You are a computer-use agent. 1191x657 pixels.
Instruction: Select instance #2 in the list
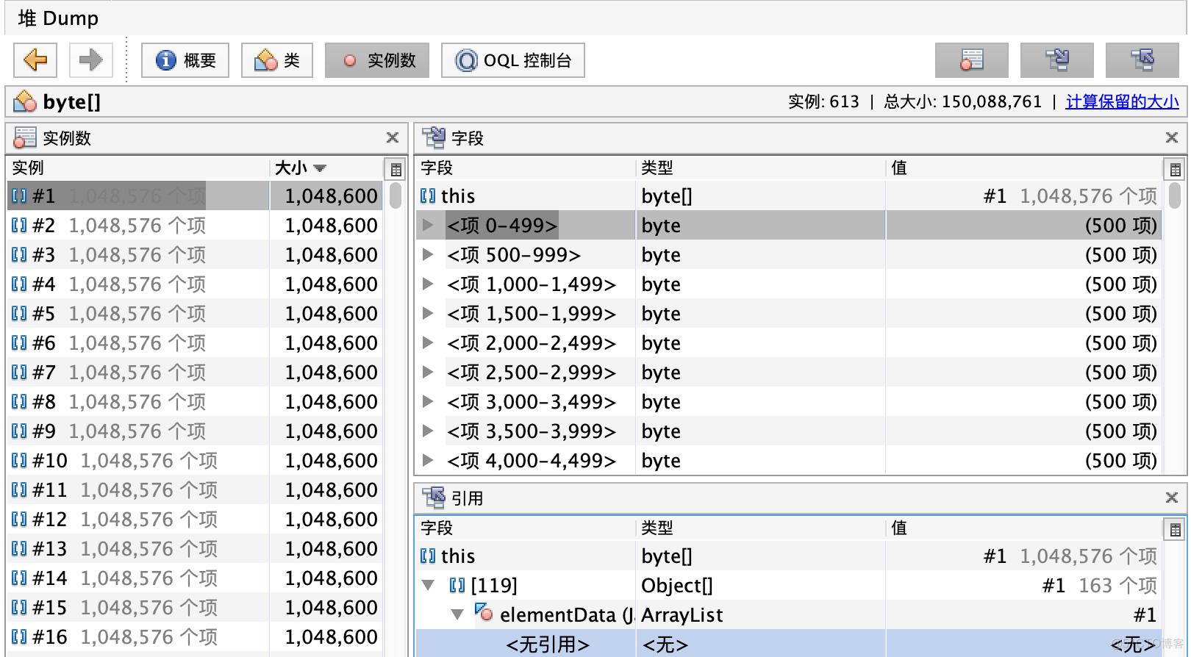coord(195,226)
